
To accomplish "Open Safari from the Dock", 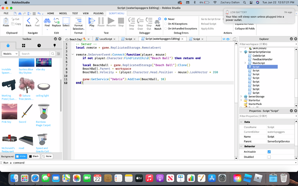I will point(35,178).
